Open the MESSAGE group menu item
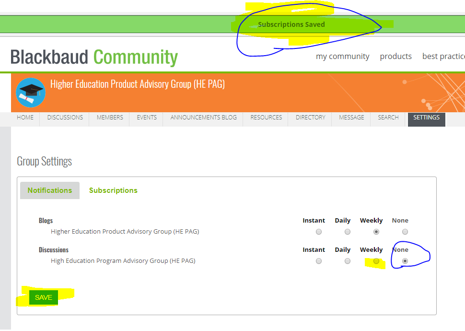465x331 pixels. (x=351, y=118)
